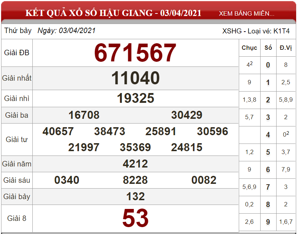Viewport: 298px width, 234px height.
Task: Select first prize number 11040
Action: pos(135,78)
